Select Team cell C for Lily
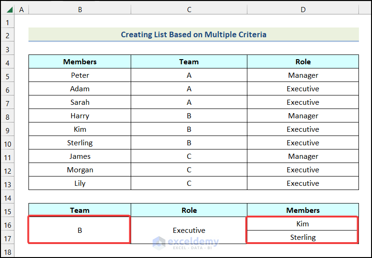This screenshot has width=372, height=258. click(189, 183)
